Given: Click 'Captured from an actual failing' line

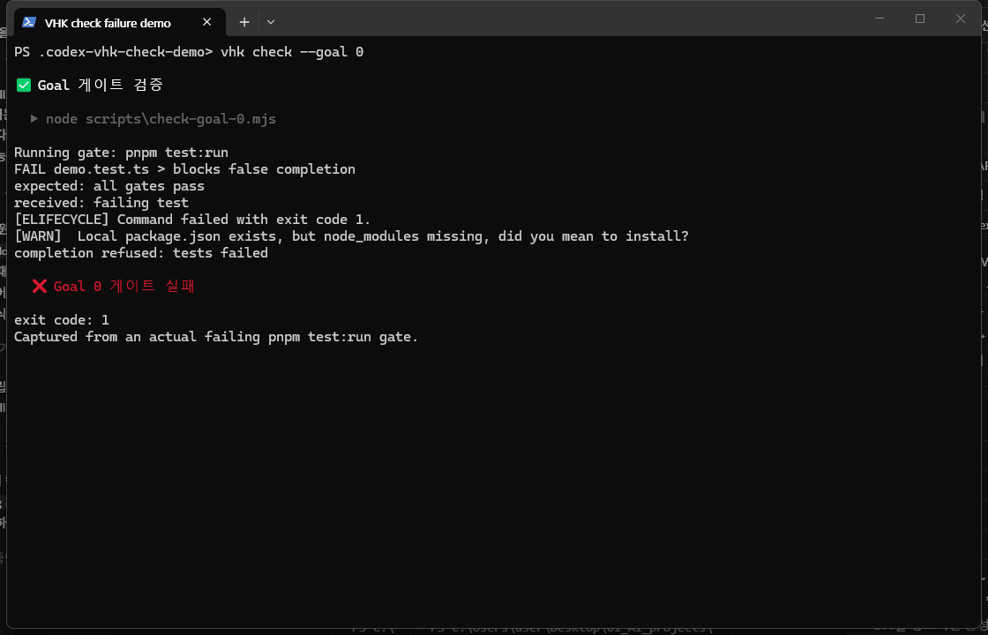Looking at the screenshot, I should pyautogui.click(x=216, y=337).
